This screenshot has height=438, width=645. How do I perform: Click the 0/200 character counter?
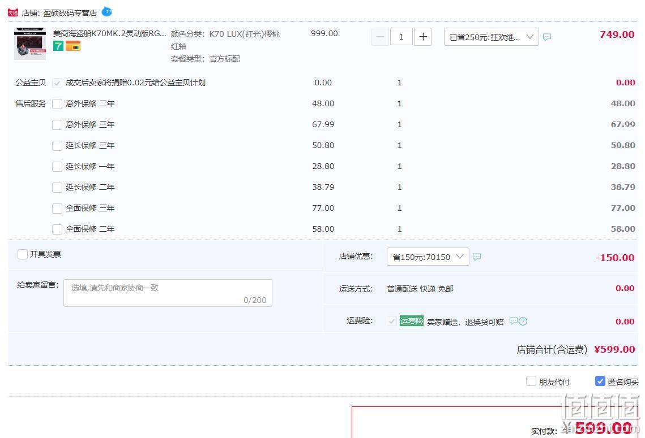255,300
